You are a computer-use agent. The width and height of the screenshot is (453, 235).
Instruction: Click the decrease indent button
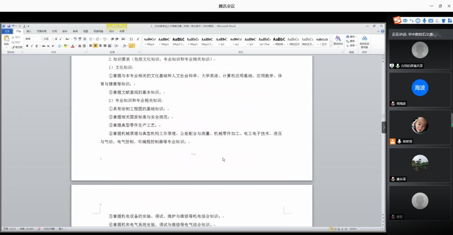coord(112,39)
